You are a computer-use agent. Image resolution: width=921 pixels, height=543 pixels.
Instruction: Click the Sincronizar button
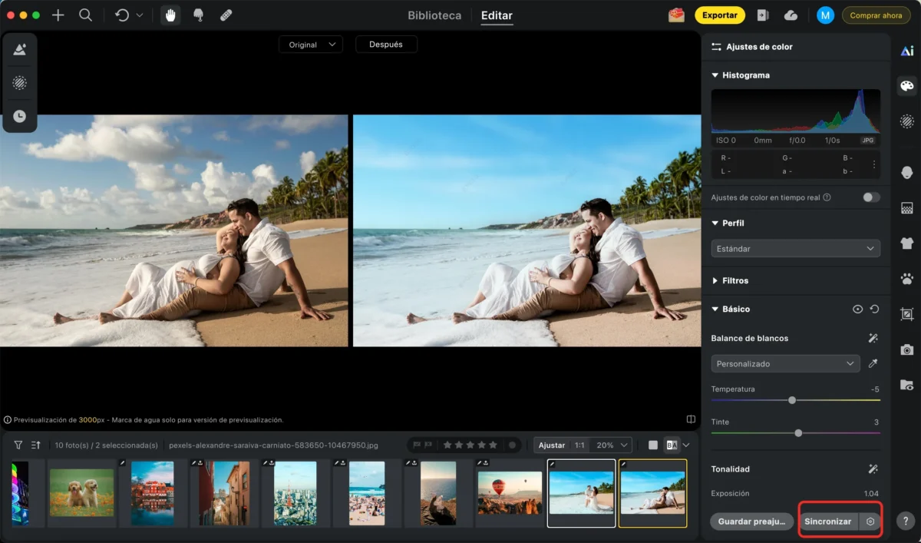830,521
